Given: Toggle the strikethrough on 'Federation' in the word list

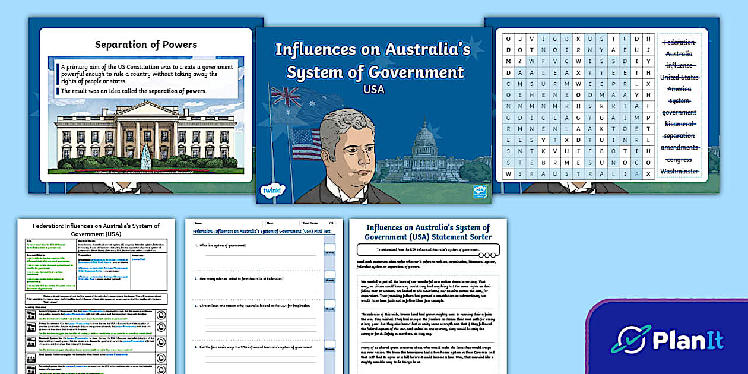Looking at the screenshot, I should point(680,42).
